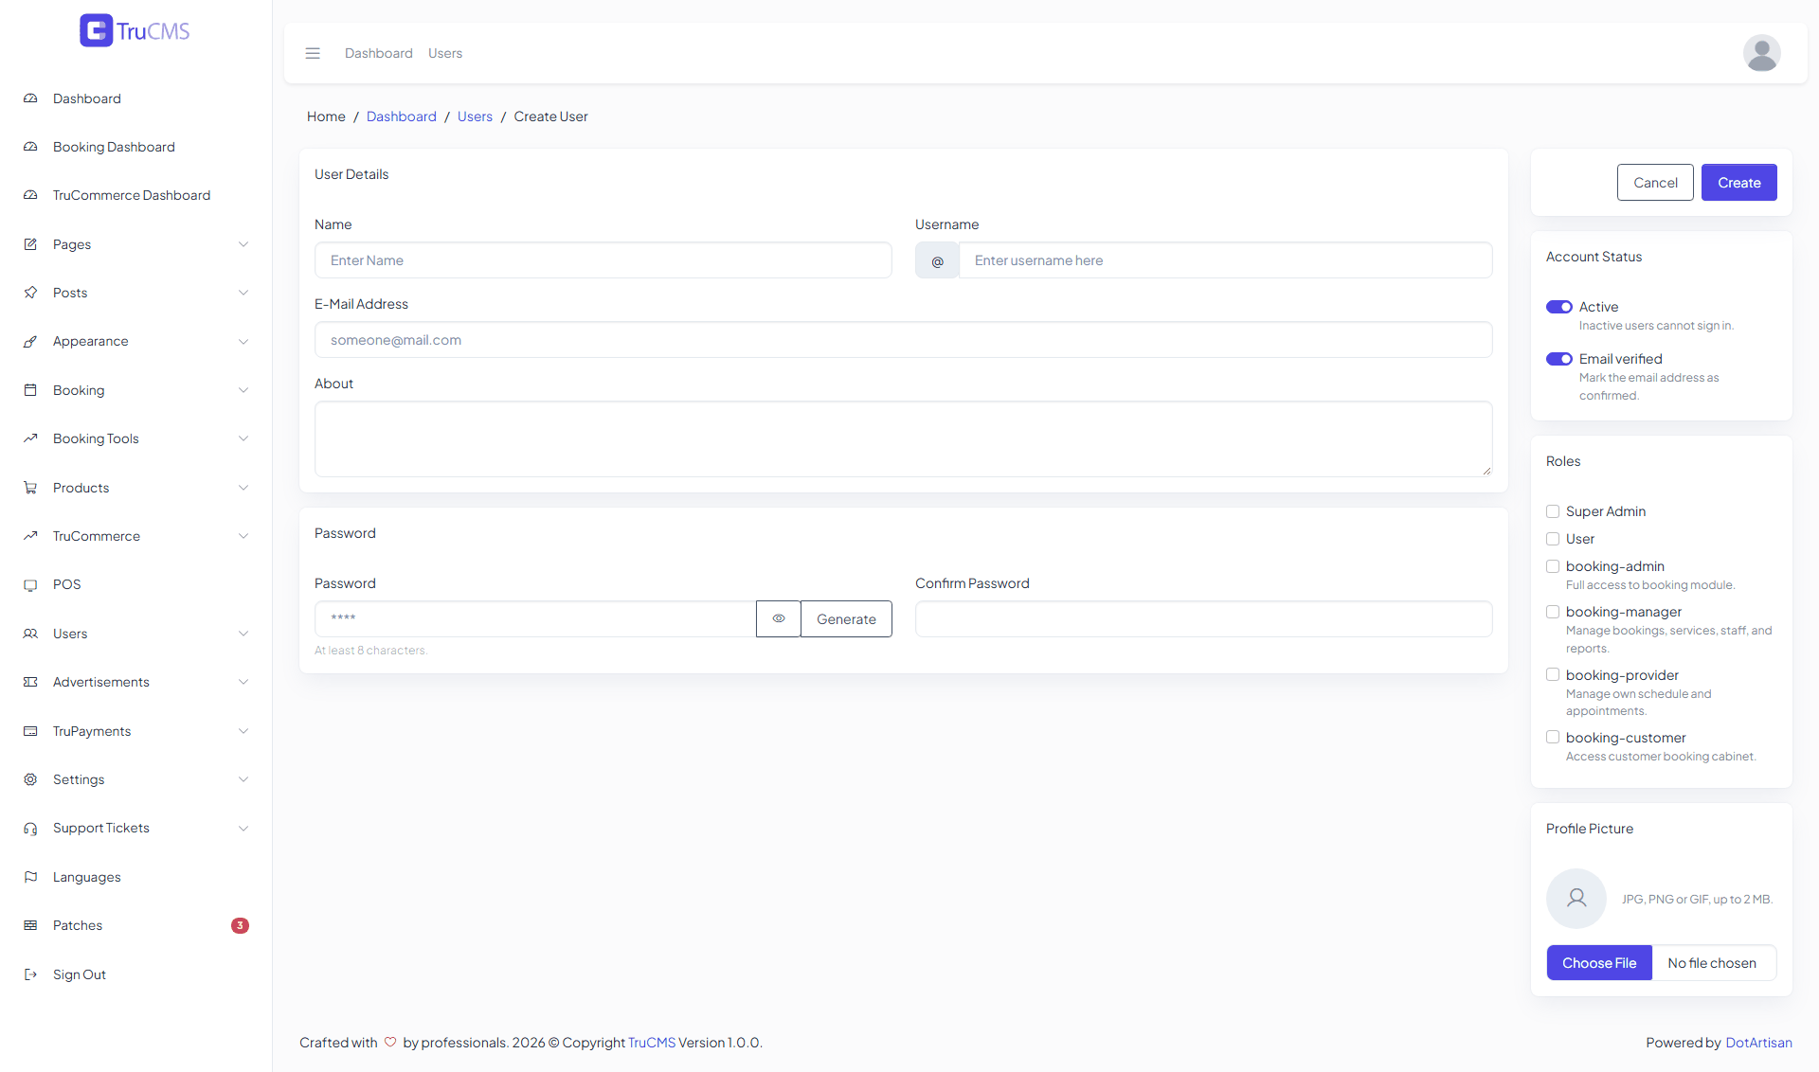1819x1072 pixels.
Task: Click the Booking Dashboard sidebar icon
Action: 30,147
